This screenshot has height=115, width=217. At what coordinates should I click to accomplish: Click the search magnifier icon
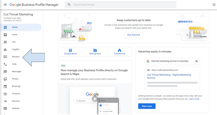pos(69,5)
